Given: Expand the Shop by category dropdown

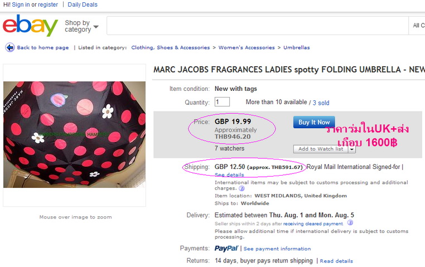Looking at the screenshot, I should (x=81, y=26).
